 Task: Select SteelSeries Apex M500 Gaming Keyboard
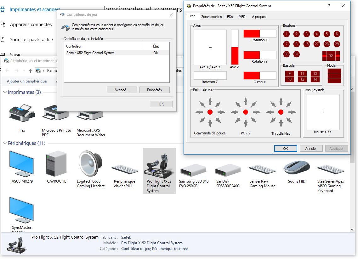331,178
